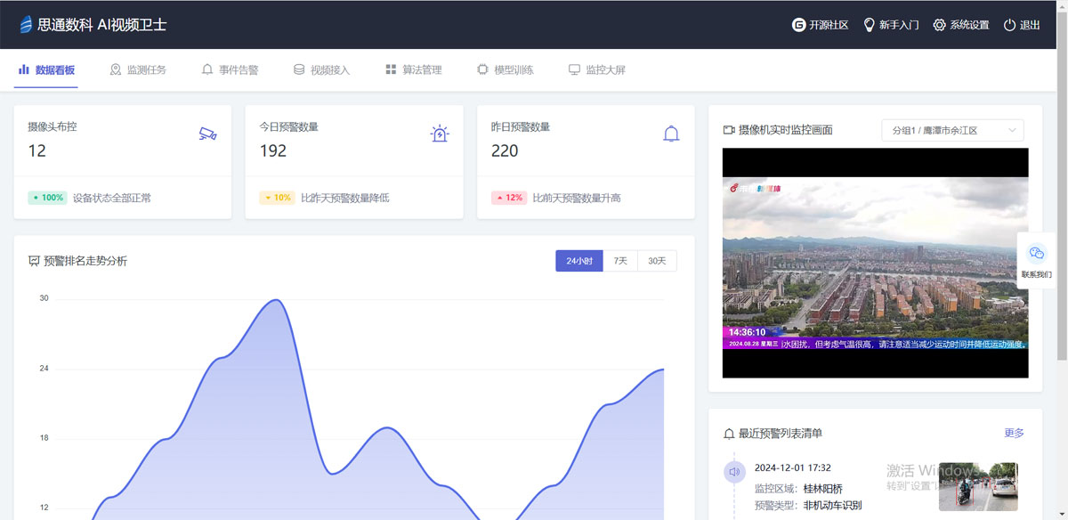
Task: Click the 思通数科 logo icon
Action: 26,25
